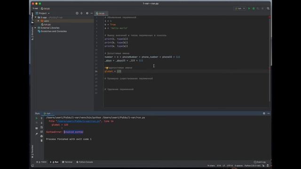301x169 pixels.
Task: Minimize the Run panel with minus icon
Action: click(x=269, y=114)
